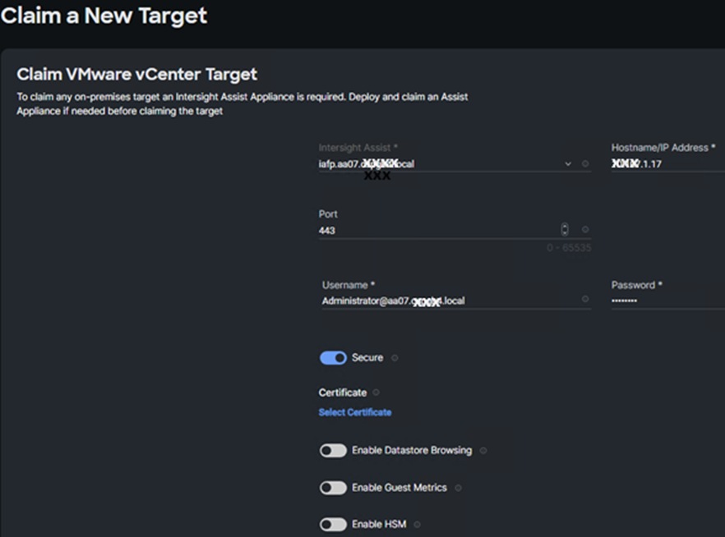The width and height of the screenshot is (725, 537).
Task: Click info icon beside Username field
Action: [x=585, y=300]
